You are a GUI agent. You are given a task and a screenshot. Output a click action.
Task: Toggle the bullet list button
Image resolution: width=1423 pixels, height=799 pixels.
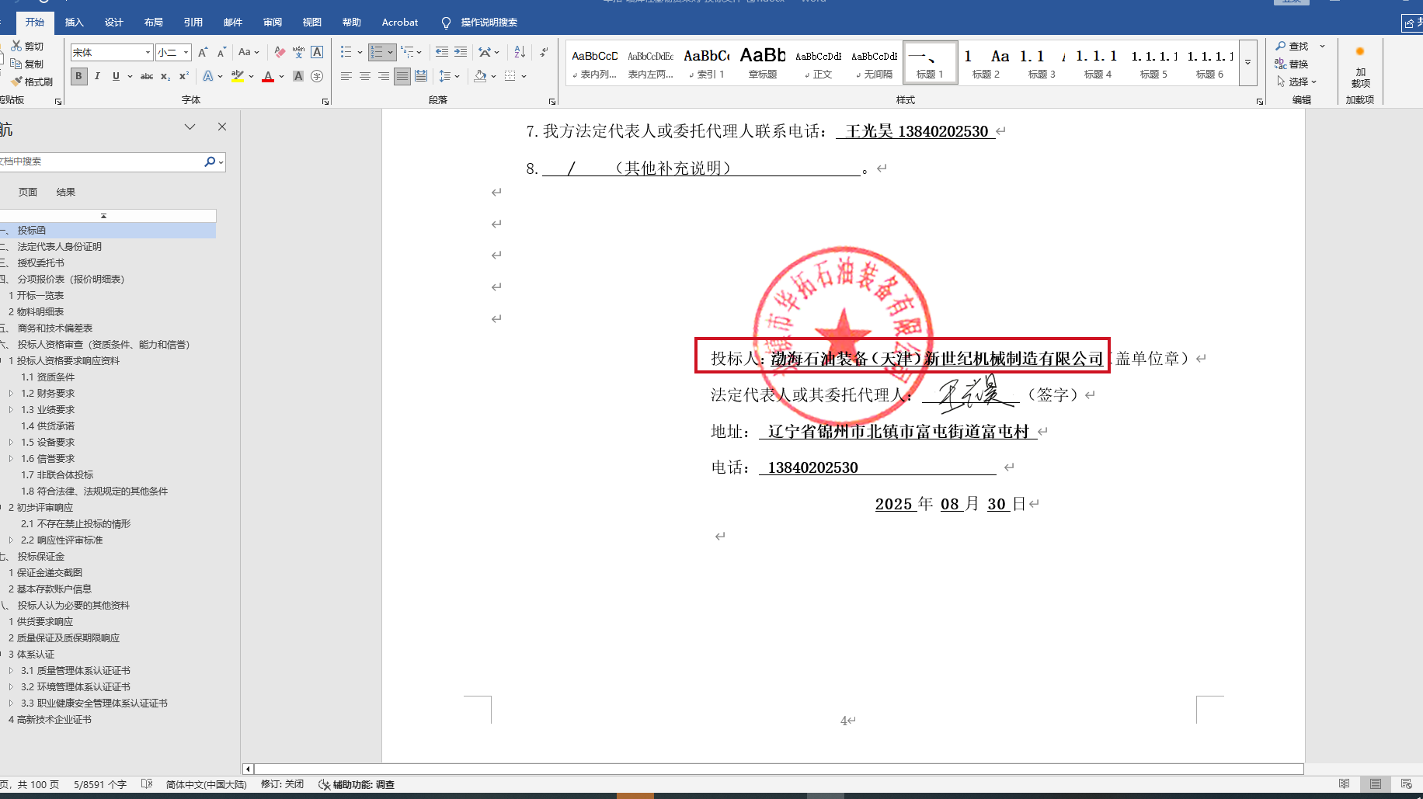pyautogui.click(x=346, y=52)
